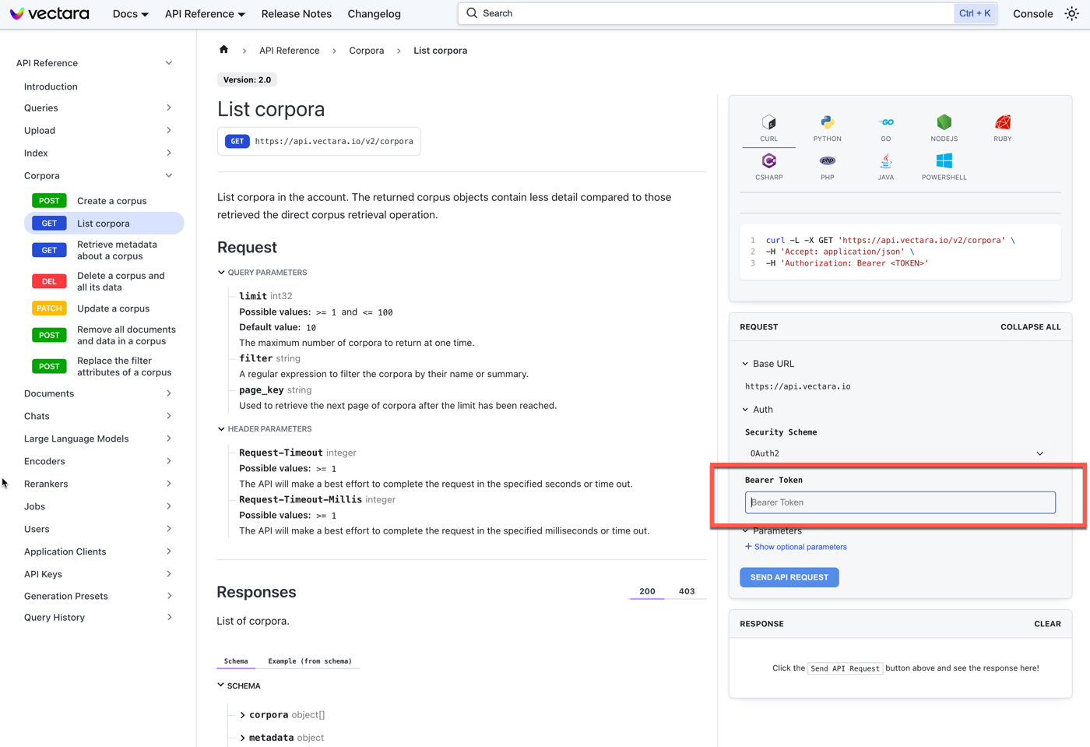Select the CURL language icon
Image resolution: width=1090 pixels, height=747 pixels.
point(768,127)
